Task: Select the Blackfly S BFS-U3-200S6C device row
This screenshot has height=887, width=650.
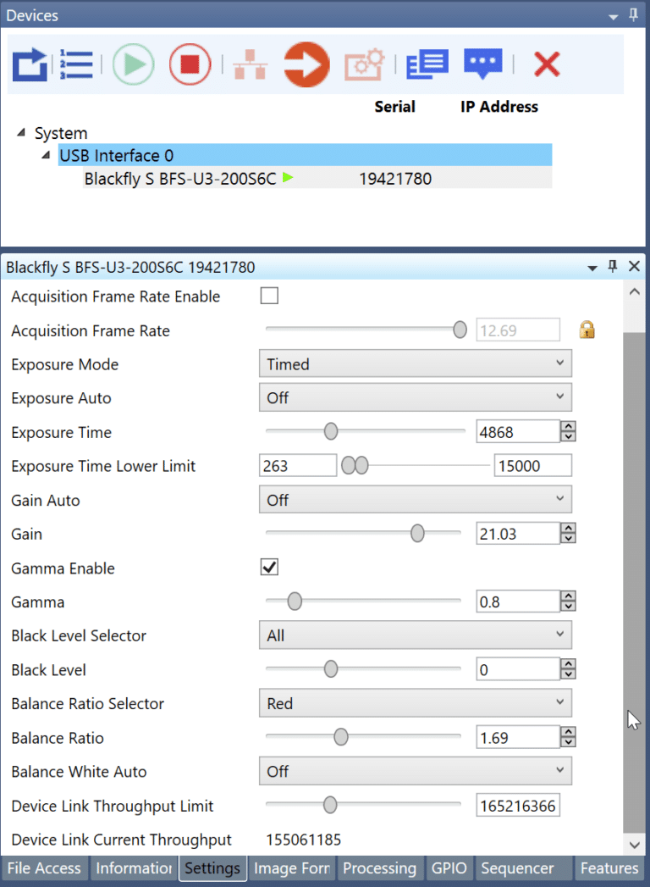Action: coord(317,178)
